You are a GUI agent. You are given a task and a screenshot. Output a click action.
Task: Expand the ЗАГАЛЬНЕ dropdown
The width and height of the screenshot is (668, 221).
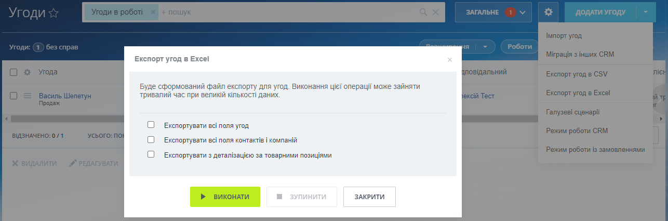pyautogui.click(x=523, y=12)
